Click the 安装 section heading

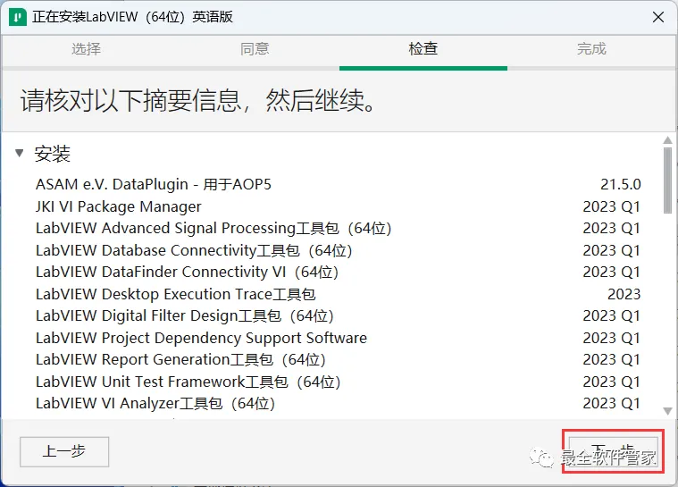point(53,154)
